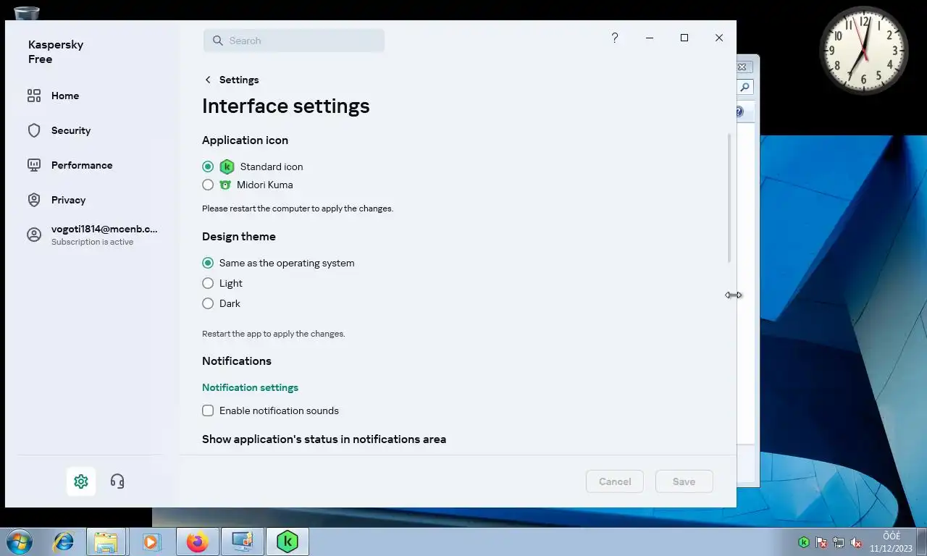This screenshot has width=927, height=556.
Task: Open the media player taskbar icon
Action: click(151, 542)
